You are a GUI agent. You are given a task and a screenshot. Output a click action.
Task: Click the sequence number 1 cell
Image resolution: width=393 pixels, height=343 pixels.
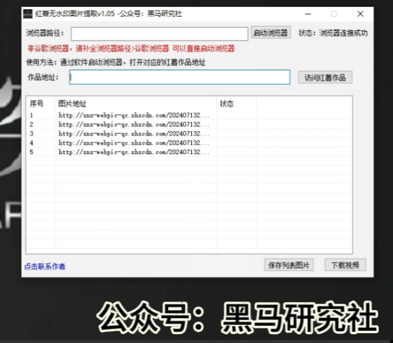click(32, 115)
